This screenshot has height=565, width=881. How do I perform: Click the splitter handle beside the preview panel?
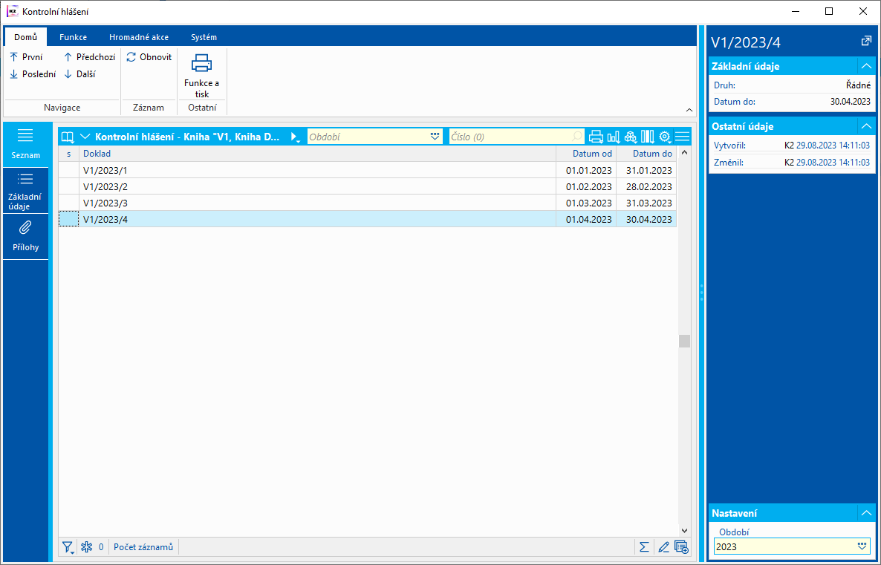point(701,293)
